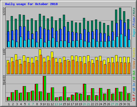Click the cyan pages bar for day 4

(21, 42)
